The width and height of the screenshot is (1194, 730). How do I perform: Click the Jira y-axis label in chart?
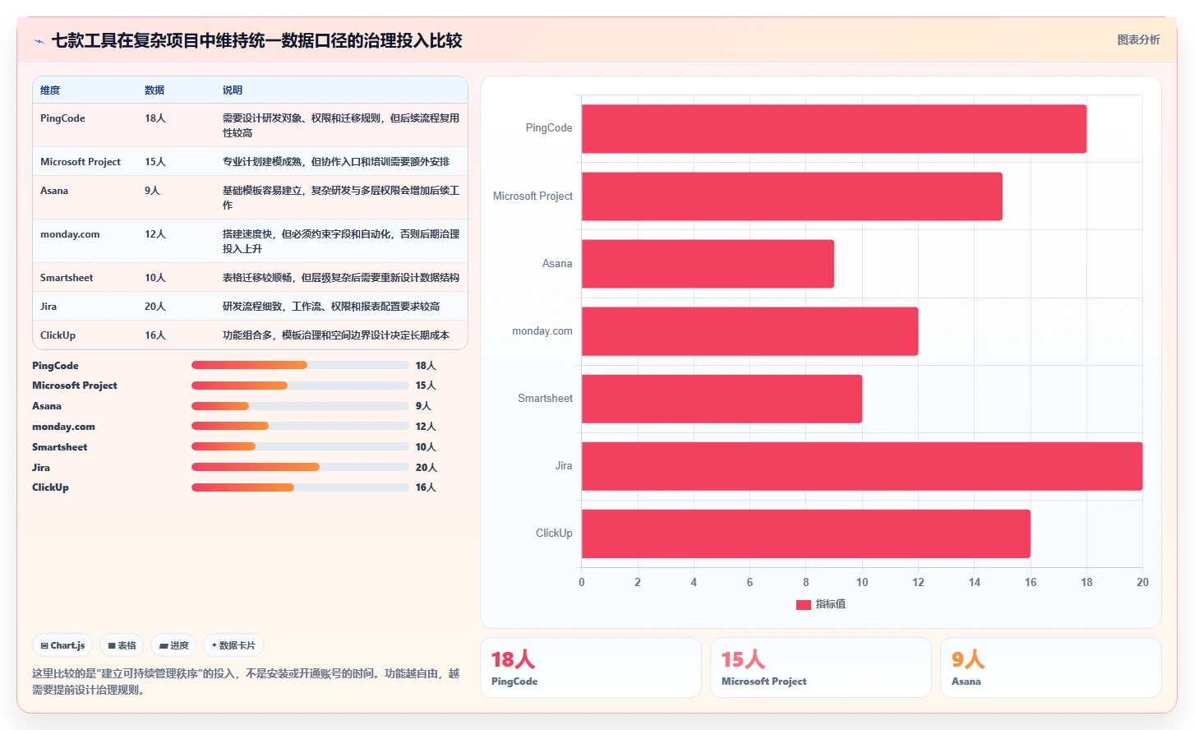coord(564,466)
